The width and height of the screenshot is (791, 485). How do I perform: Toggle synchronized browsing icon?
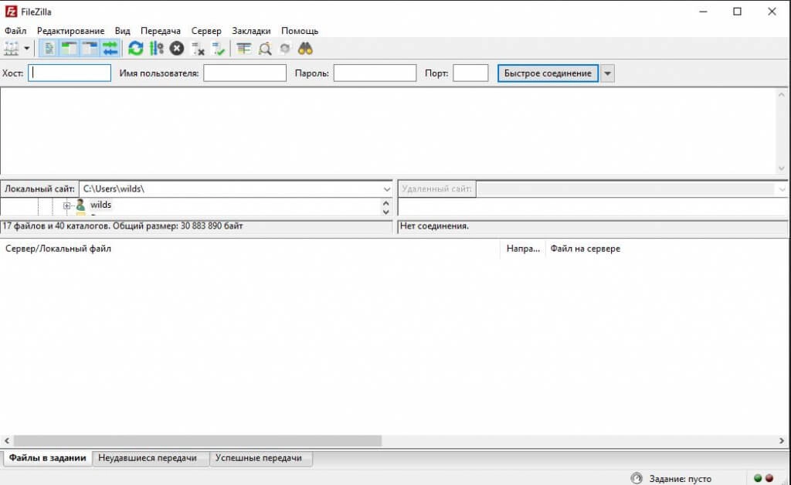tap(285, 49)
